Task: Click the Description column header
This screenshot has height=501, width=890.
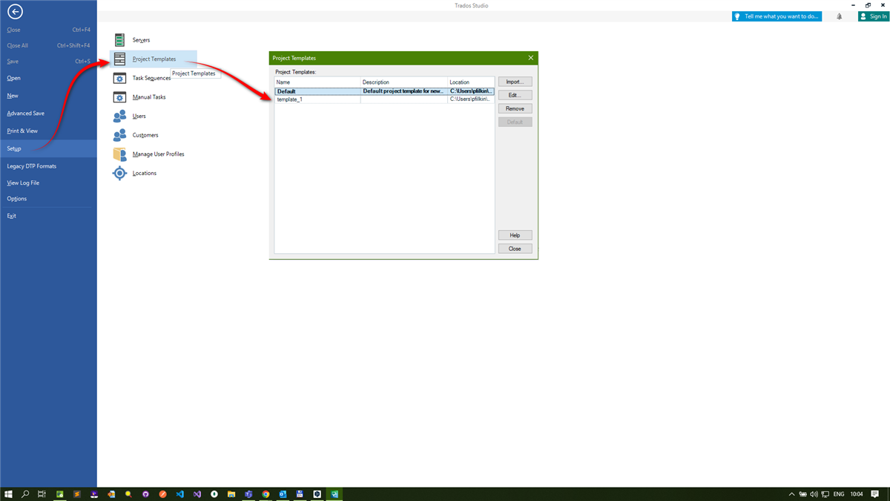Action: pyautogui.click(x=404, y=82)
